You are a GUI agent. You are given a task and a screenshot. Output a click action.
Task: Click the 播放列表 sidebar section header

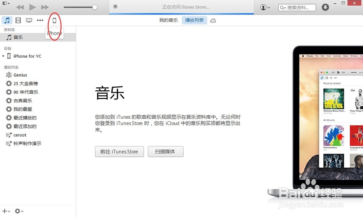(11, 67)
